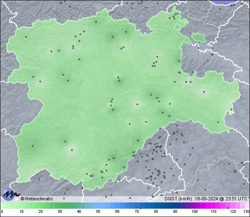Click the 50 value on the scale
The image size is (250, 217).
98,212
